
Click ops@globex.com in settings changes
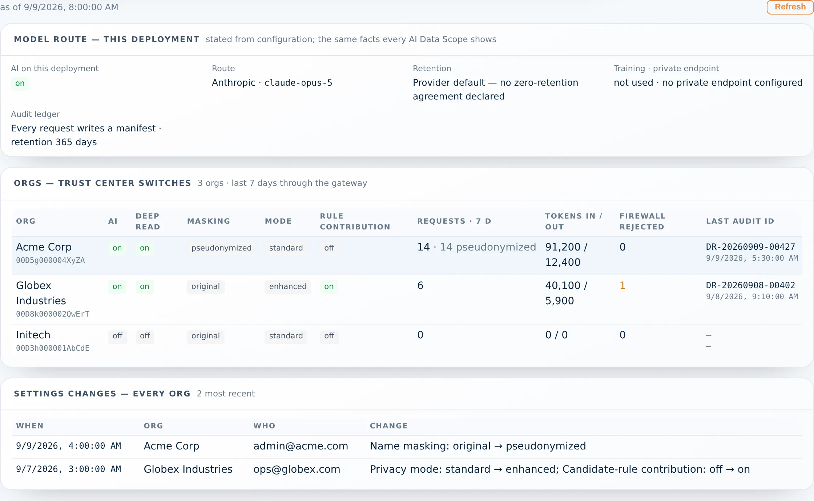297,469
